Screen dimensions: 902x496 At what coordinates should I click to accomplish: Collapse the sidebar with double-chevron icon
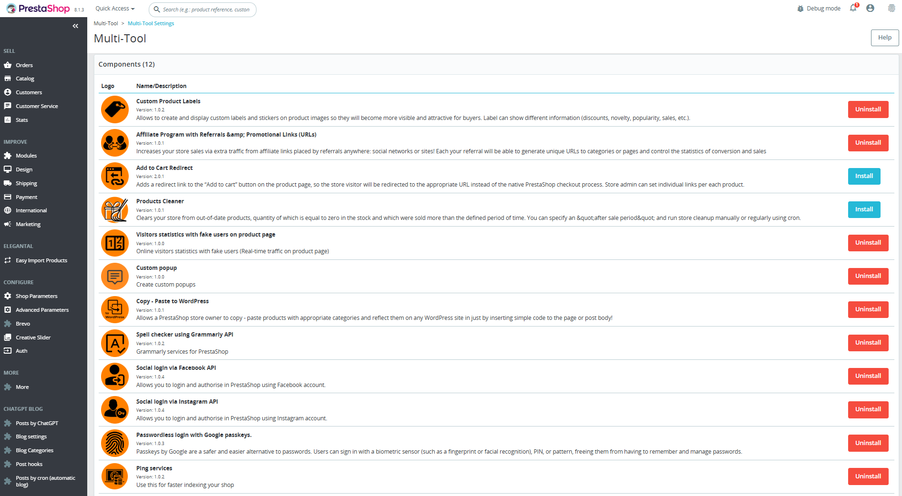pos(75,26)
